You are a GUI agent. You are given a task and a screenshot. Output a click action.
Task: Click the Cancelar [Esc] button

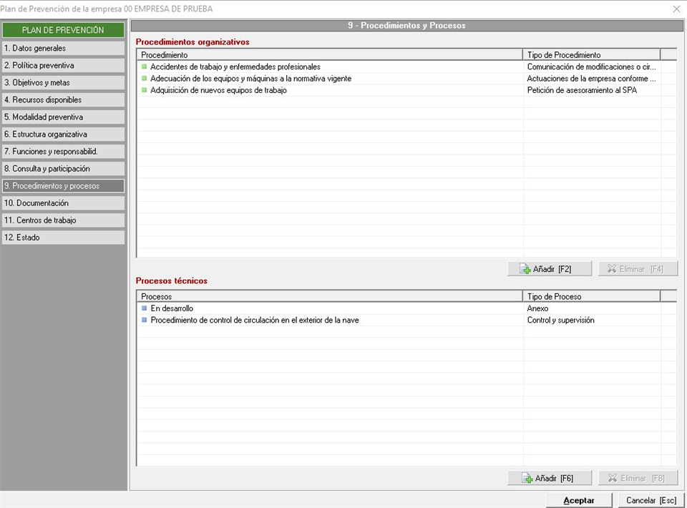651,500
